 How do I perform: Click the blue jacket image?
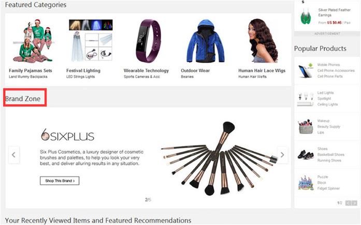pos(206,41)
